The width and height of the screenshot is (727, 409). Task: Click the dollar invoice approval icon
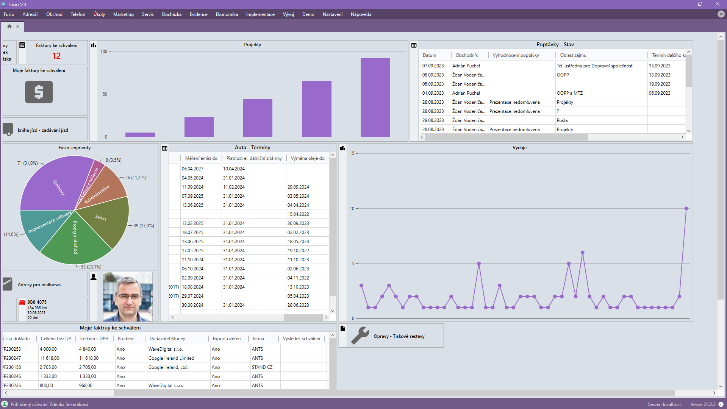[x=39, y=92]
